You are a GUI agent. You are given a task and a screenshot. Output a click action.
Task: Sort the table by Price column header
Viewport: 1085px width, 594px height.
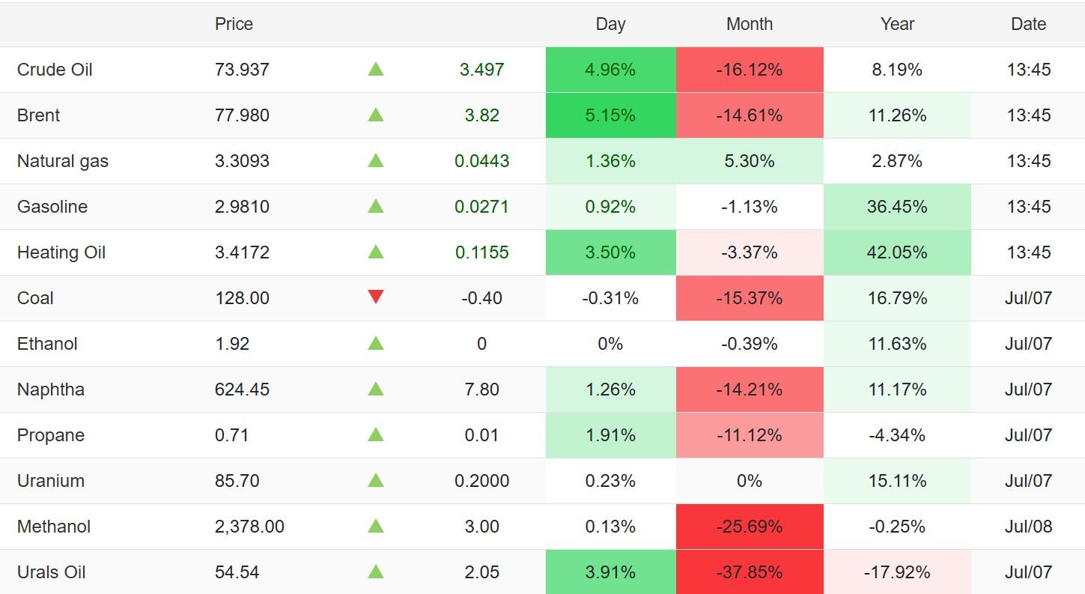(x=234, y=24)
